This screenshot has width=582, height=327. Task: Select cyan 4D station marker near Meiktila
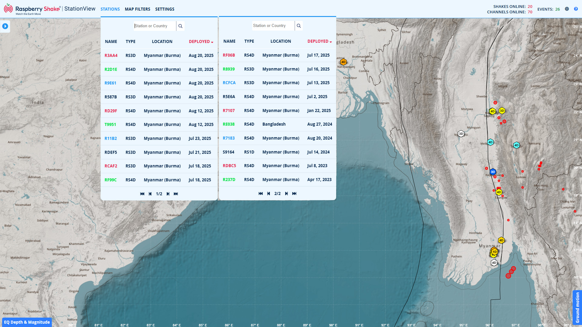click(490, 142)
